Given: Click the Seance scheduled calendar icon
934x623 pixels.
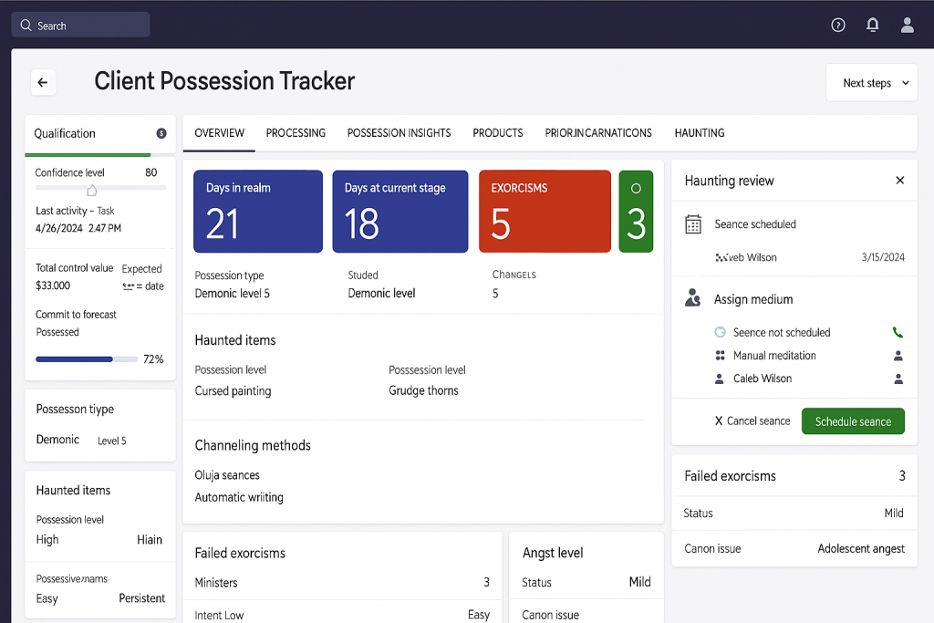Looking at the screenshot, I should click(x=693, y=224).
